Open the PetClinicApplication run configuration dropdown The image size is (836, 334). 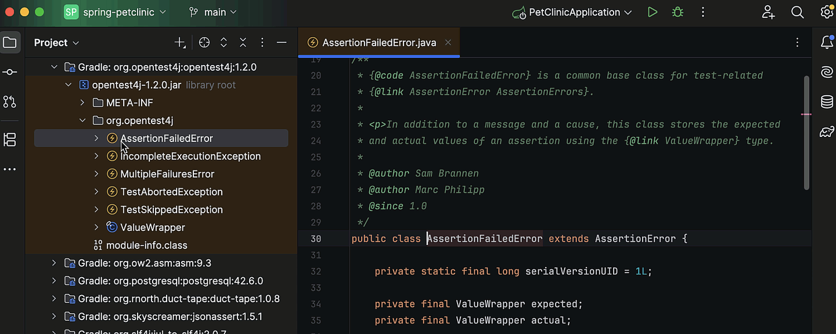(571, 12)
